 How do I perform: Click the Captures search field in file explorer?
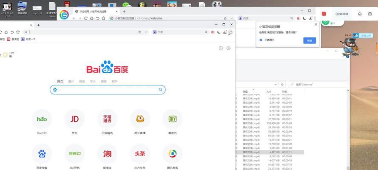[318, 85]
